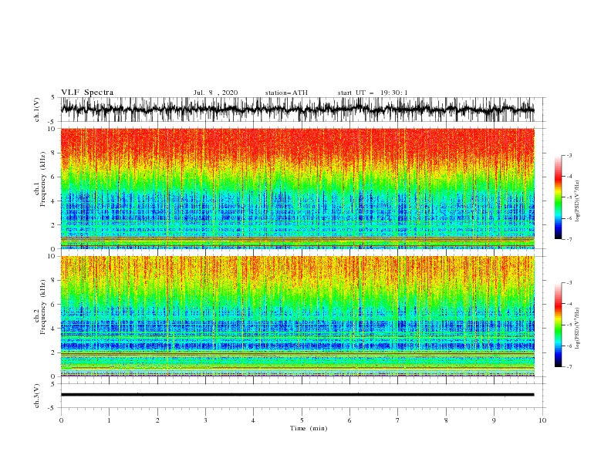
Task: Click x-axis tick label "9" on time axis
Action: 494,420
